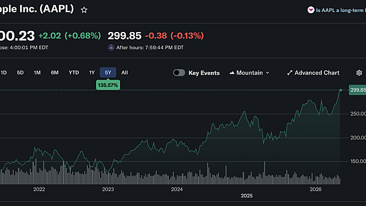Toggle the Key Events switch
Screen dimensions: 366x206
pos(179,73)
